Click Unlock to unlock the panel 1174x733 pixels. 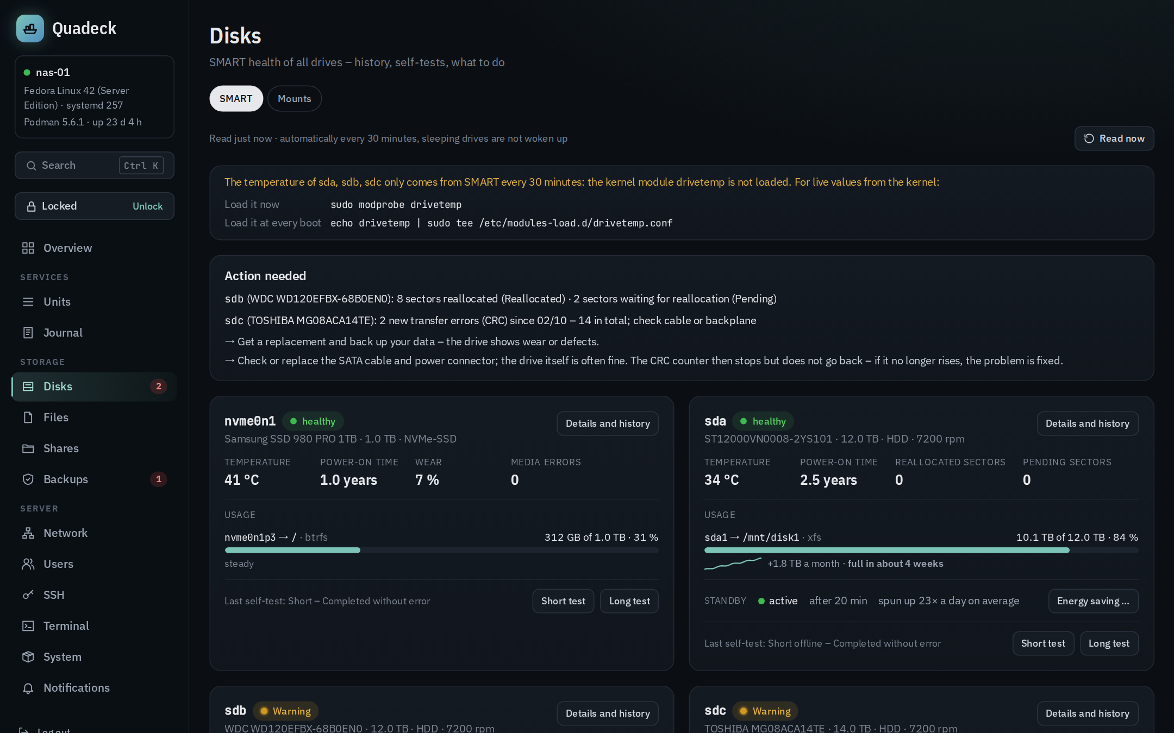tap(148, 206)
